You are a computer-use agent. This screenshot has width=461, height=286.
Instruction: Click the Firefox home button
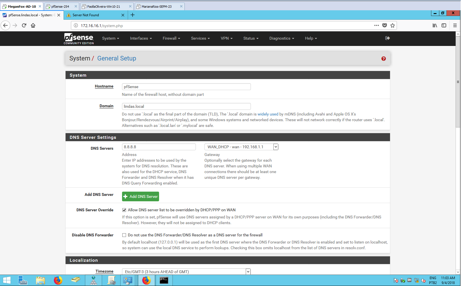tap(33, 25)
